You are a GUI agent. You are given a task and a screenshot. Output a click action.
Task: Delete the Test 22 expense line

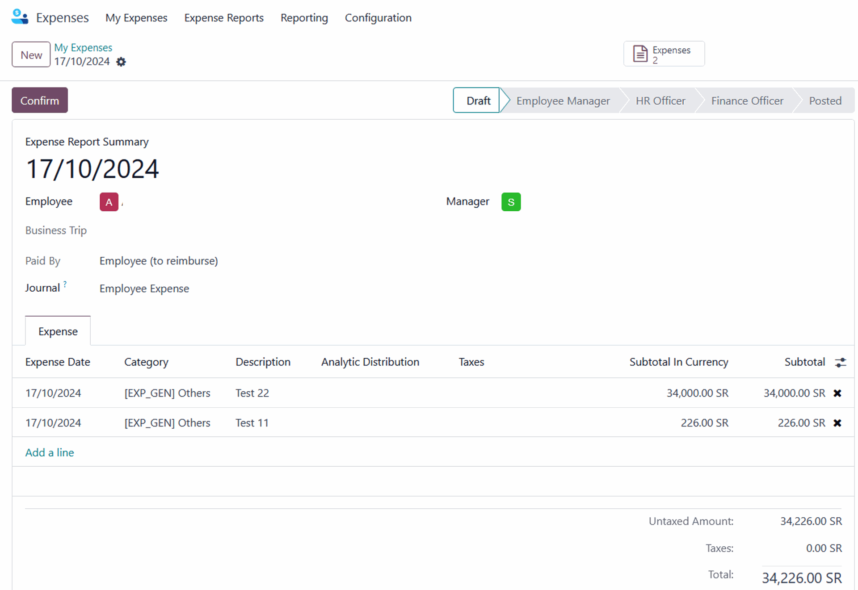click(837, 393)
